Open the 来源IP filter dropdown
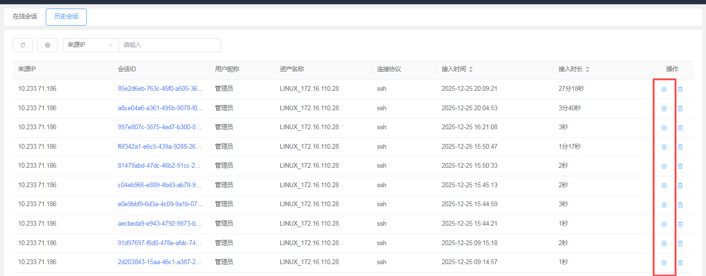 [x=91, y=45]
